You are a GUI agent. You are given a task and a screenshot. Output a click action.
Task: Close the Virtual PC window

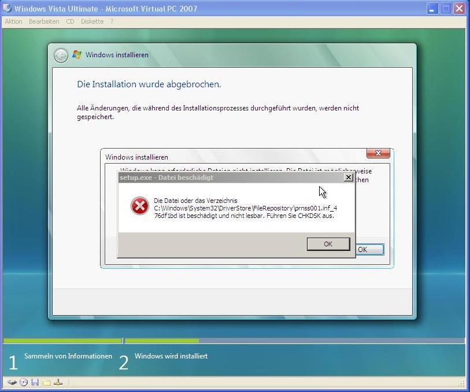click(x=459, y=9)
